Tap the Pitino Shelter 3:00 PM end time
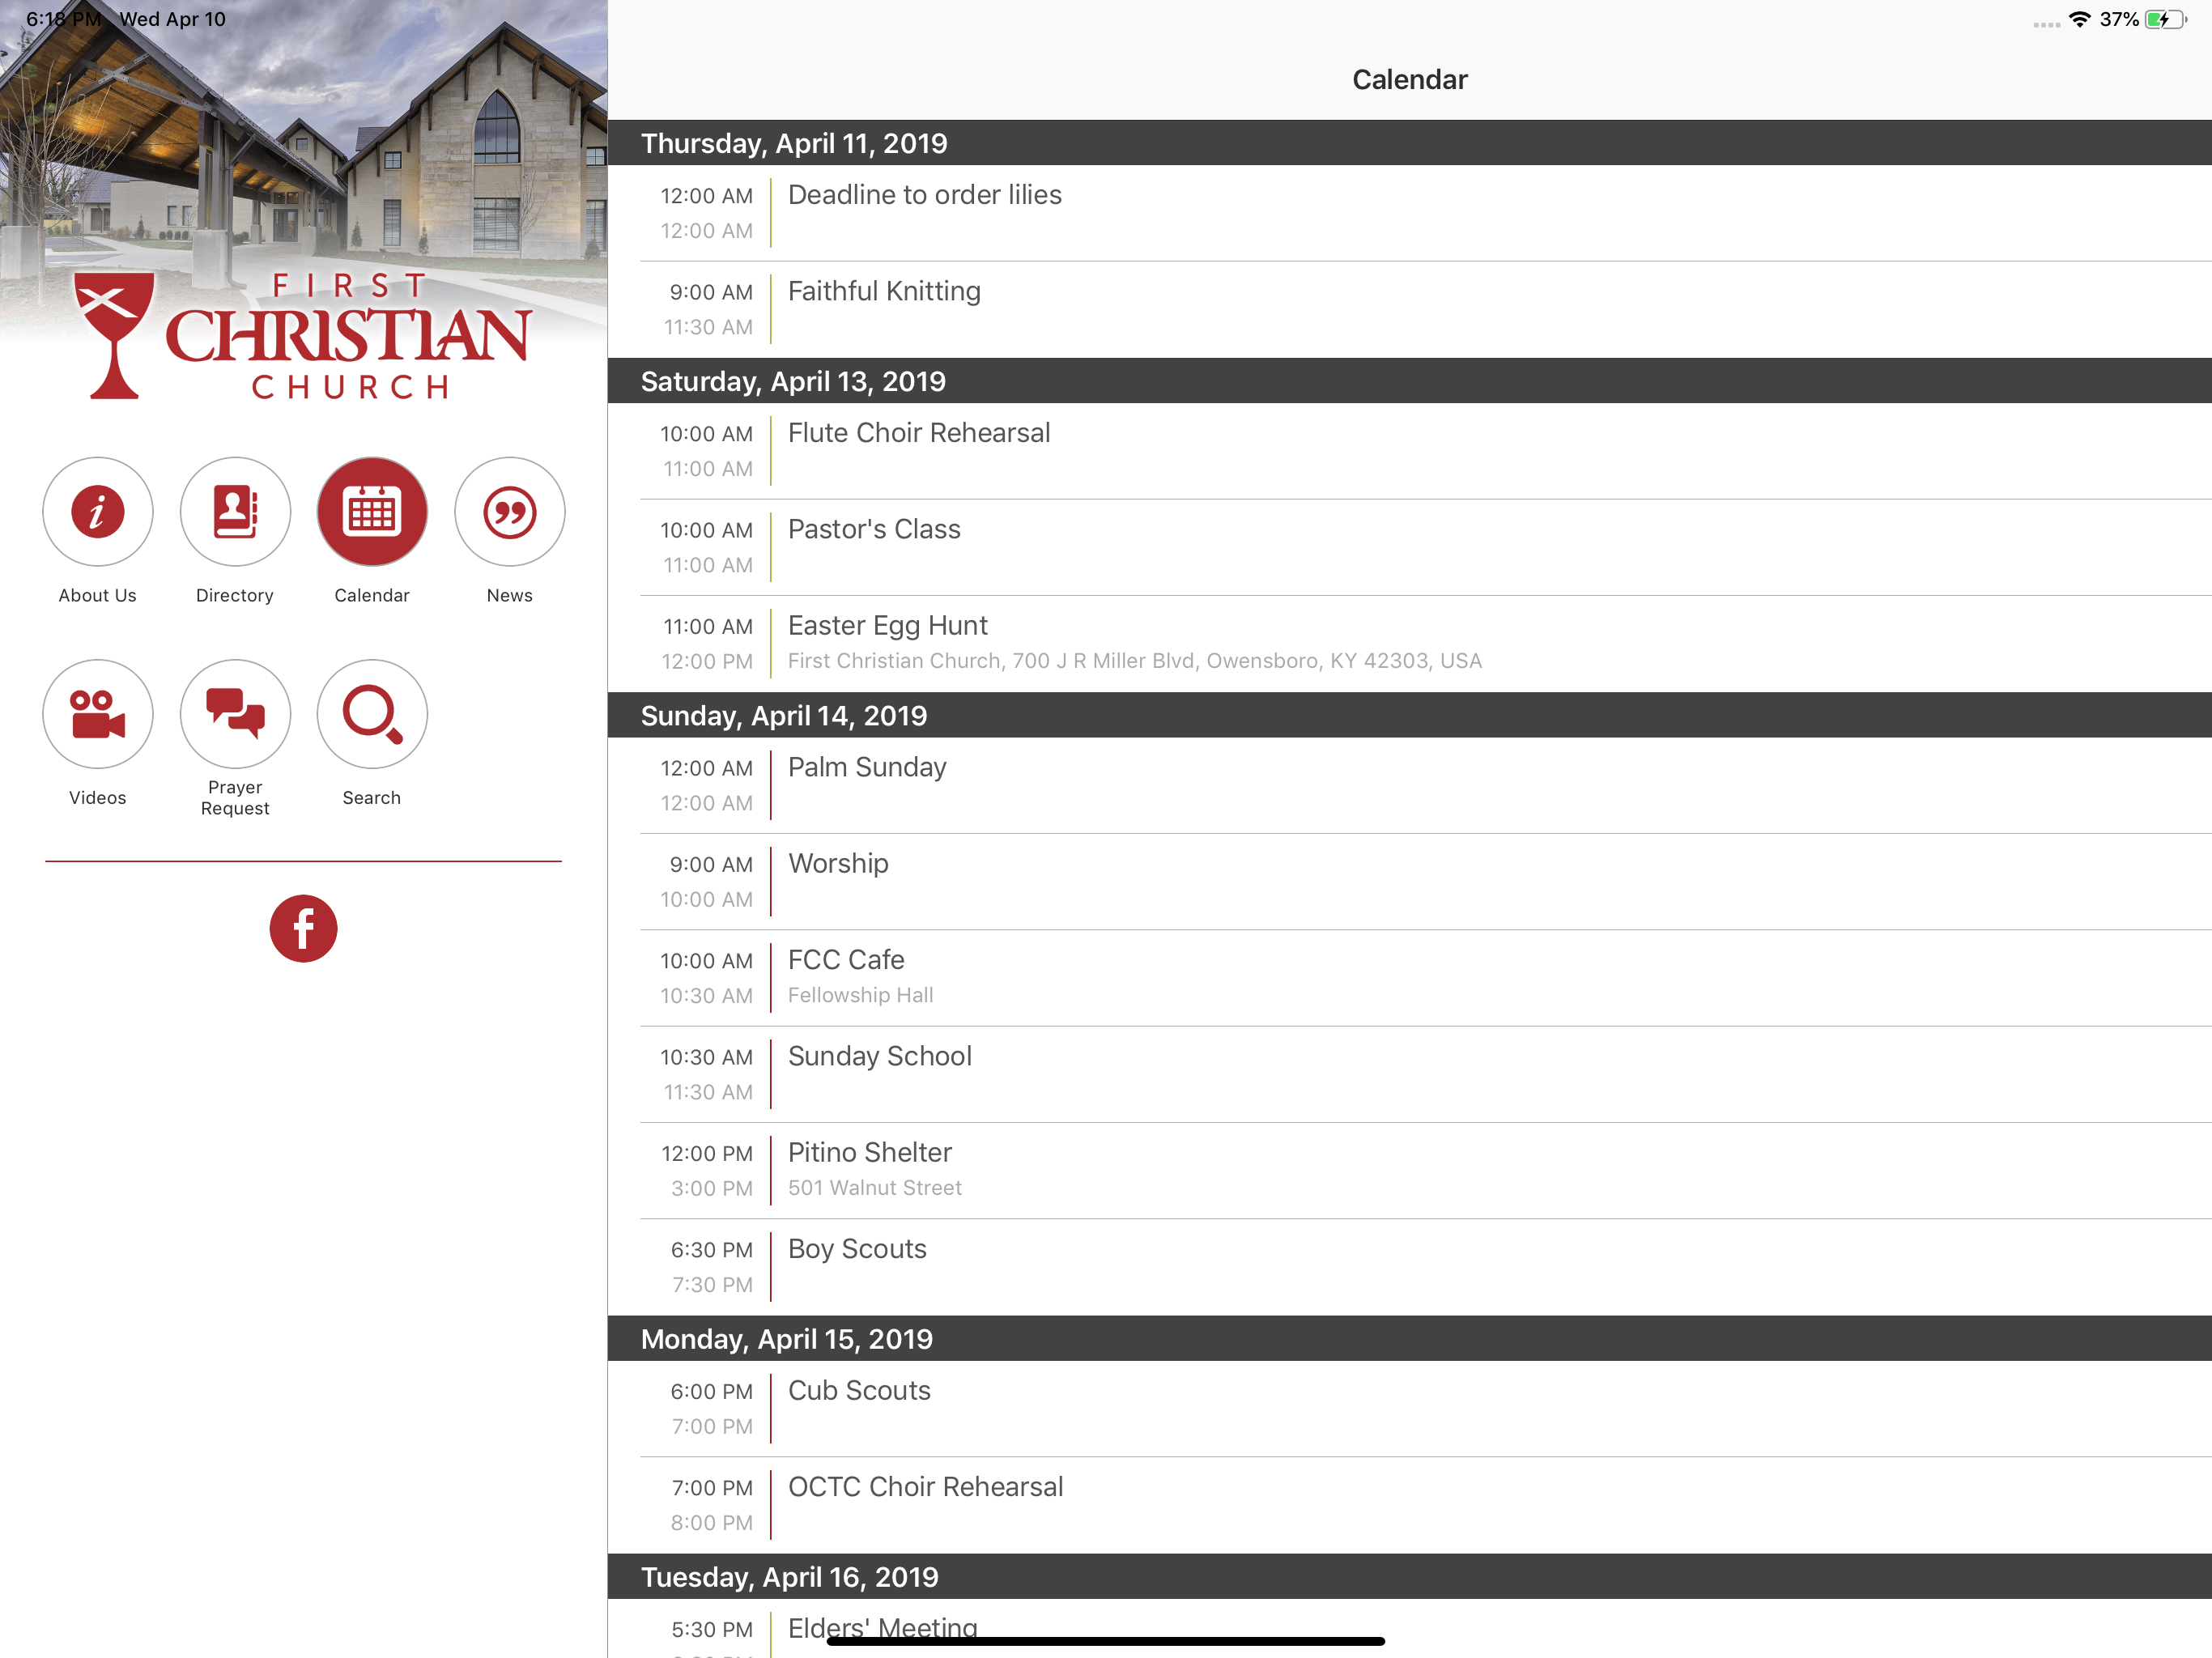The width and height of the screenshot is (2212, 1658). coord(712,1188)
